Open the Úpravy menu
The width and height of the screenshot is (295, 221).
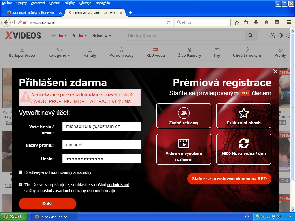coord(21,3)
